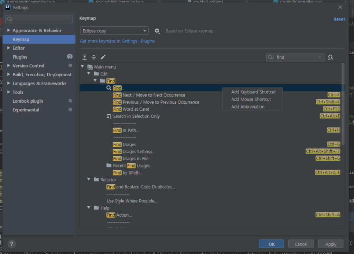Click the Apply button
Viewport: 354px width, 254px height.
pyautogui.click(x=331, y=244)
